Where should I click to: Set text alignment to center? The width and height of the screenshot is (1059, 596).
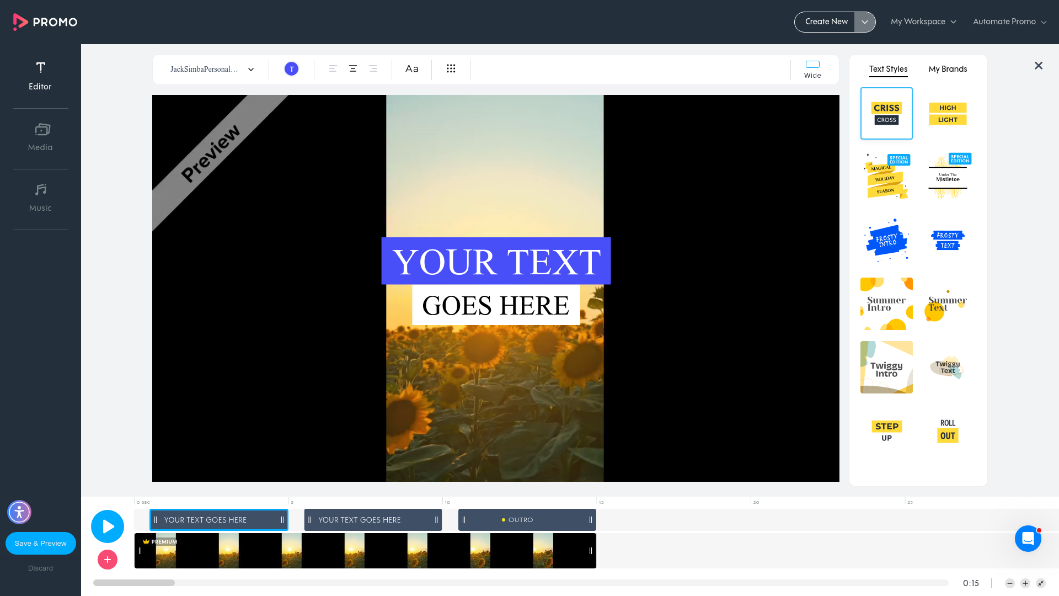(352, 68)
